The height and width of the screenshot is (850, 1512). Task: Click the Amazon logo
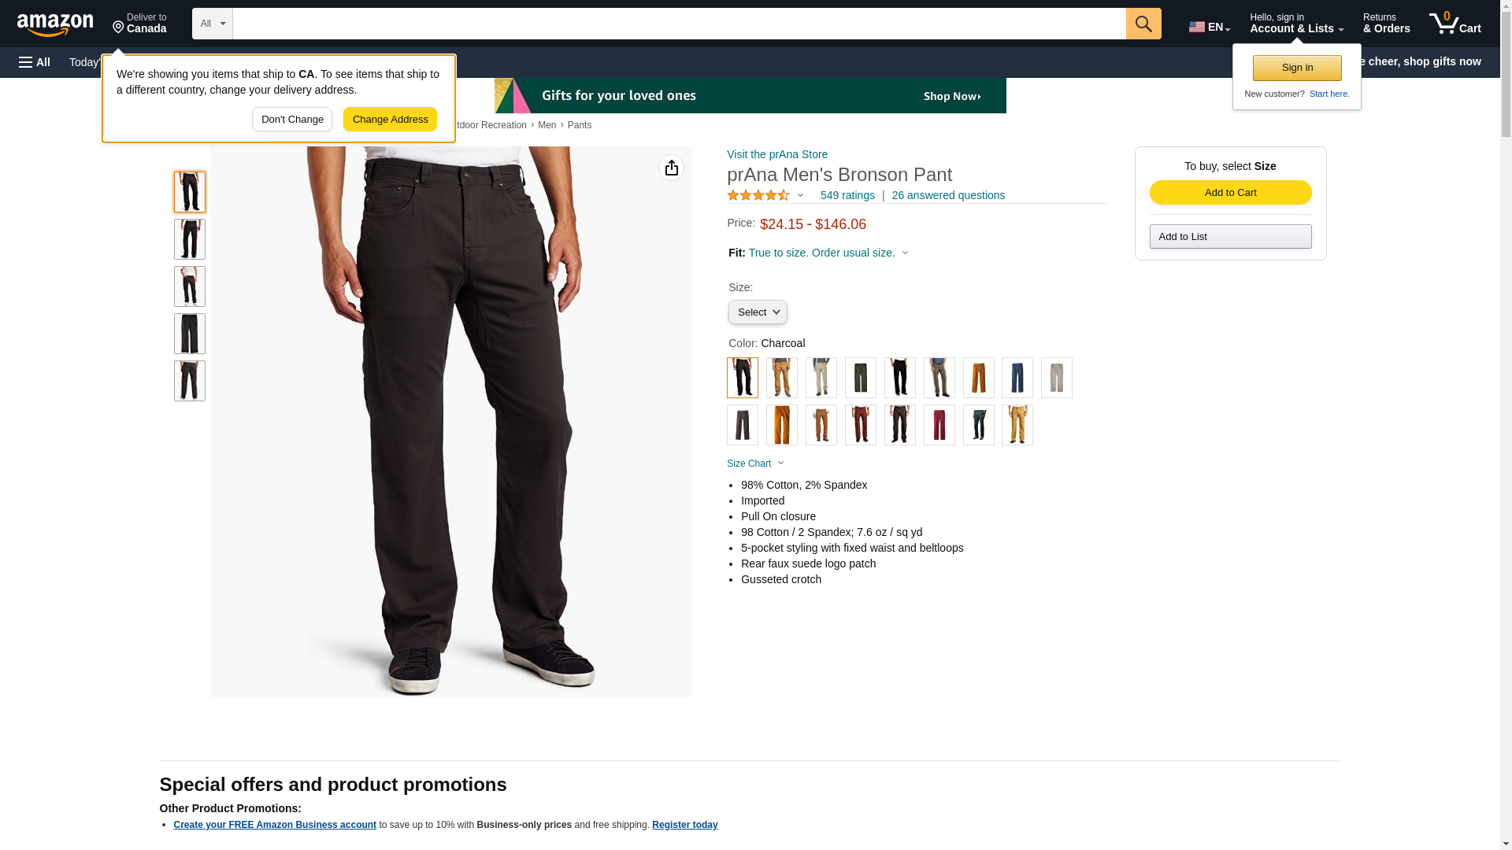tap(55, 24)
